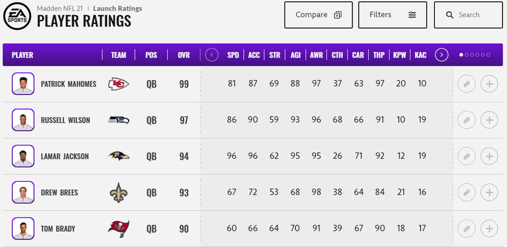507x247 pixels.
Task: Select the second pagination dot
Action: [x=466, y=55]
